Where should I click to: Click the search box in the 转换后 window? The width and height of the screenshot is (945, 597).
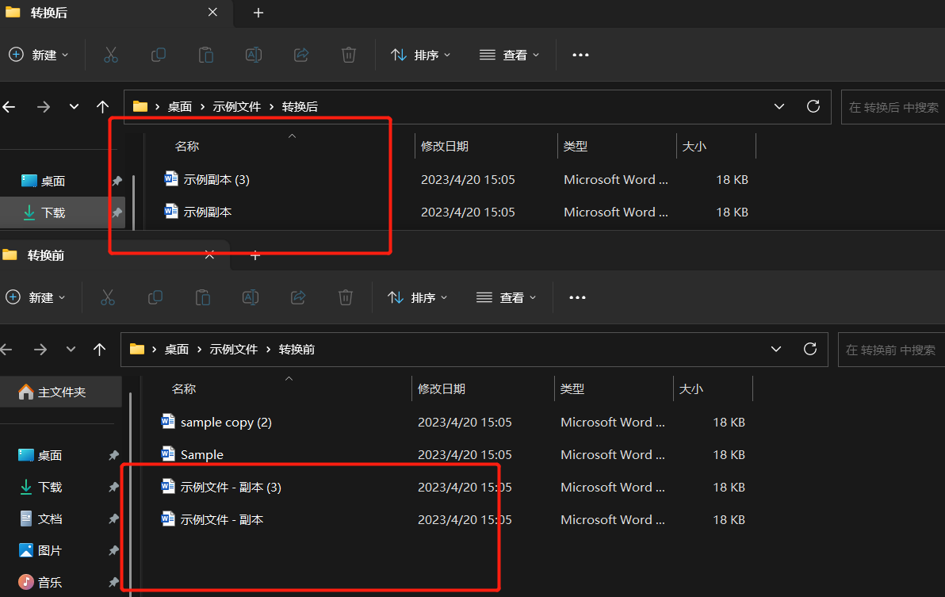pyautogui.click(x=893, y=107)
